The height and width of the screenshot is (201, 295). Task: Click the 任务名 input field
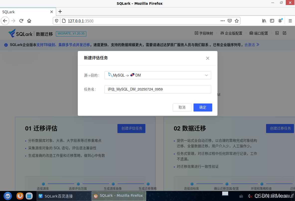pyautogui.click(x=158, y=89)
